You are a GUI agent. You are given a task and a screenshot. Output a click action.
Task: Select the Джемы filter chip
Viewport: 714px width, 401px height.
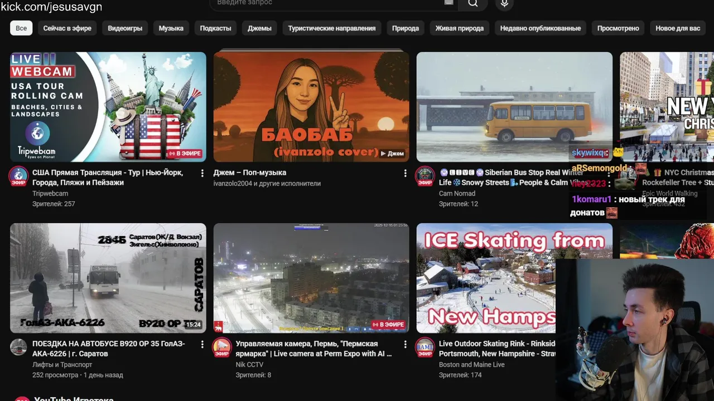[260, 28]
